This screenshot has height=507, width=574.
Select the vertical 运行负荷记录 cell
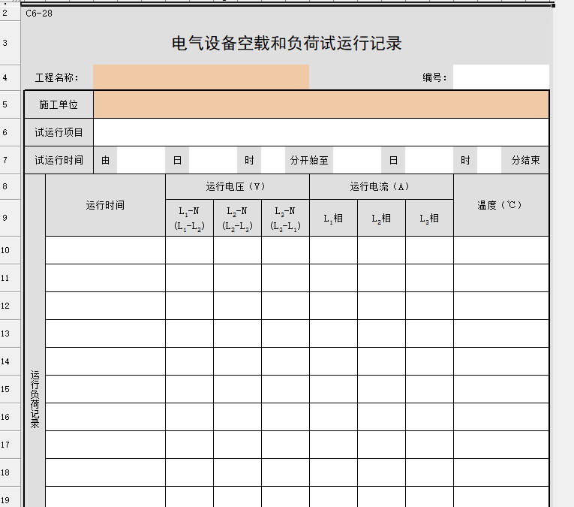[x=35, y=398]
